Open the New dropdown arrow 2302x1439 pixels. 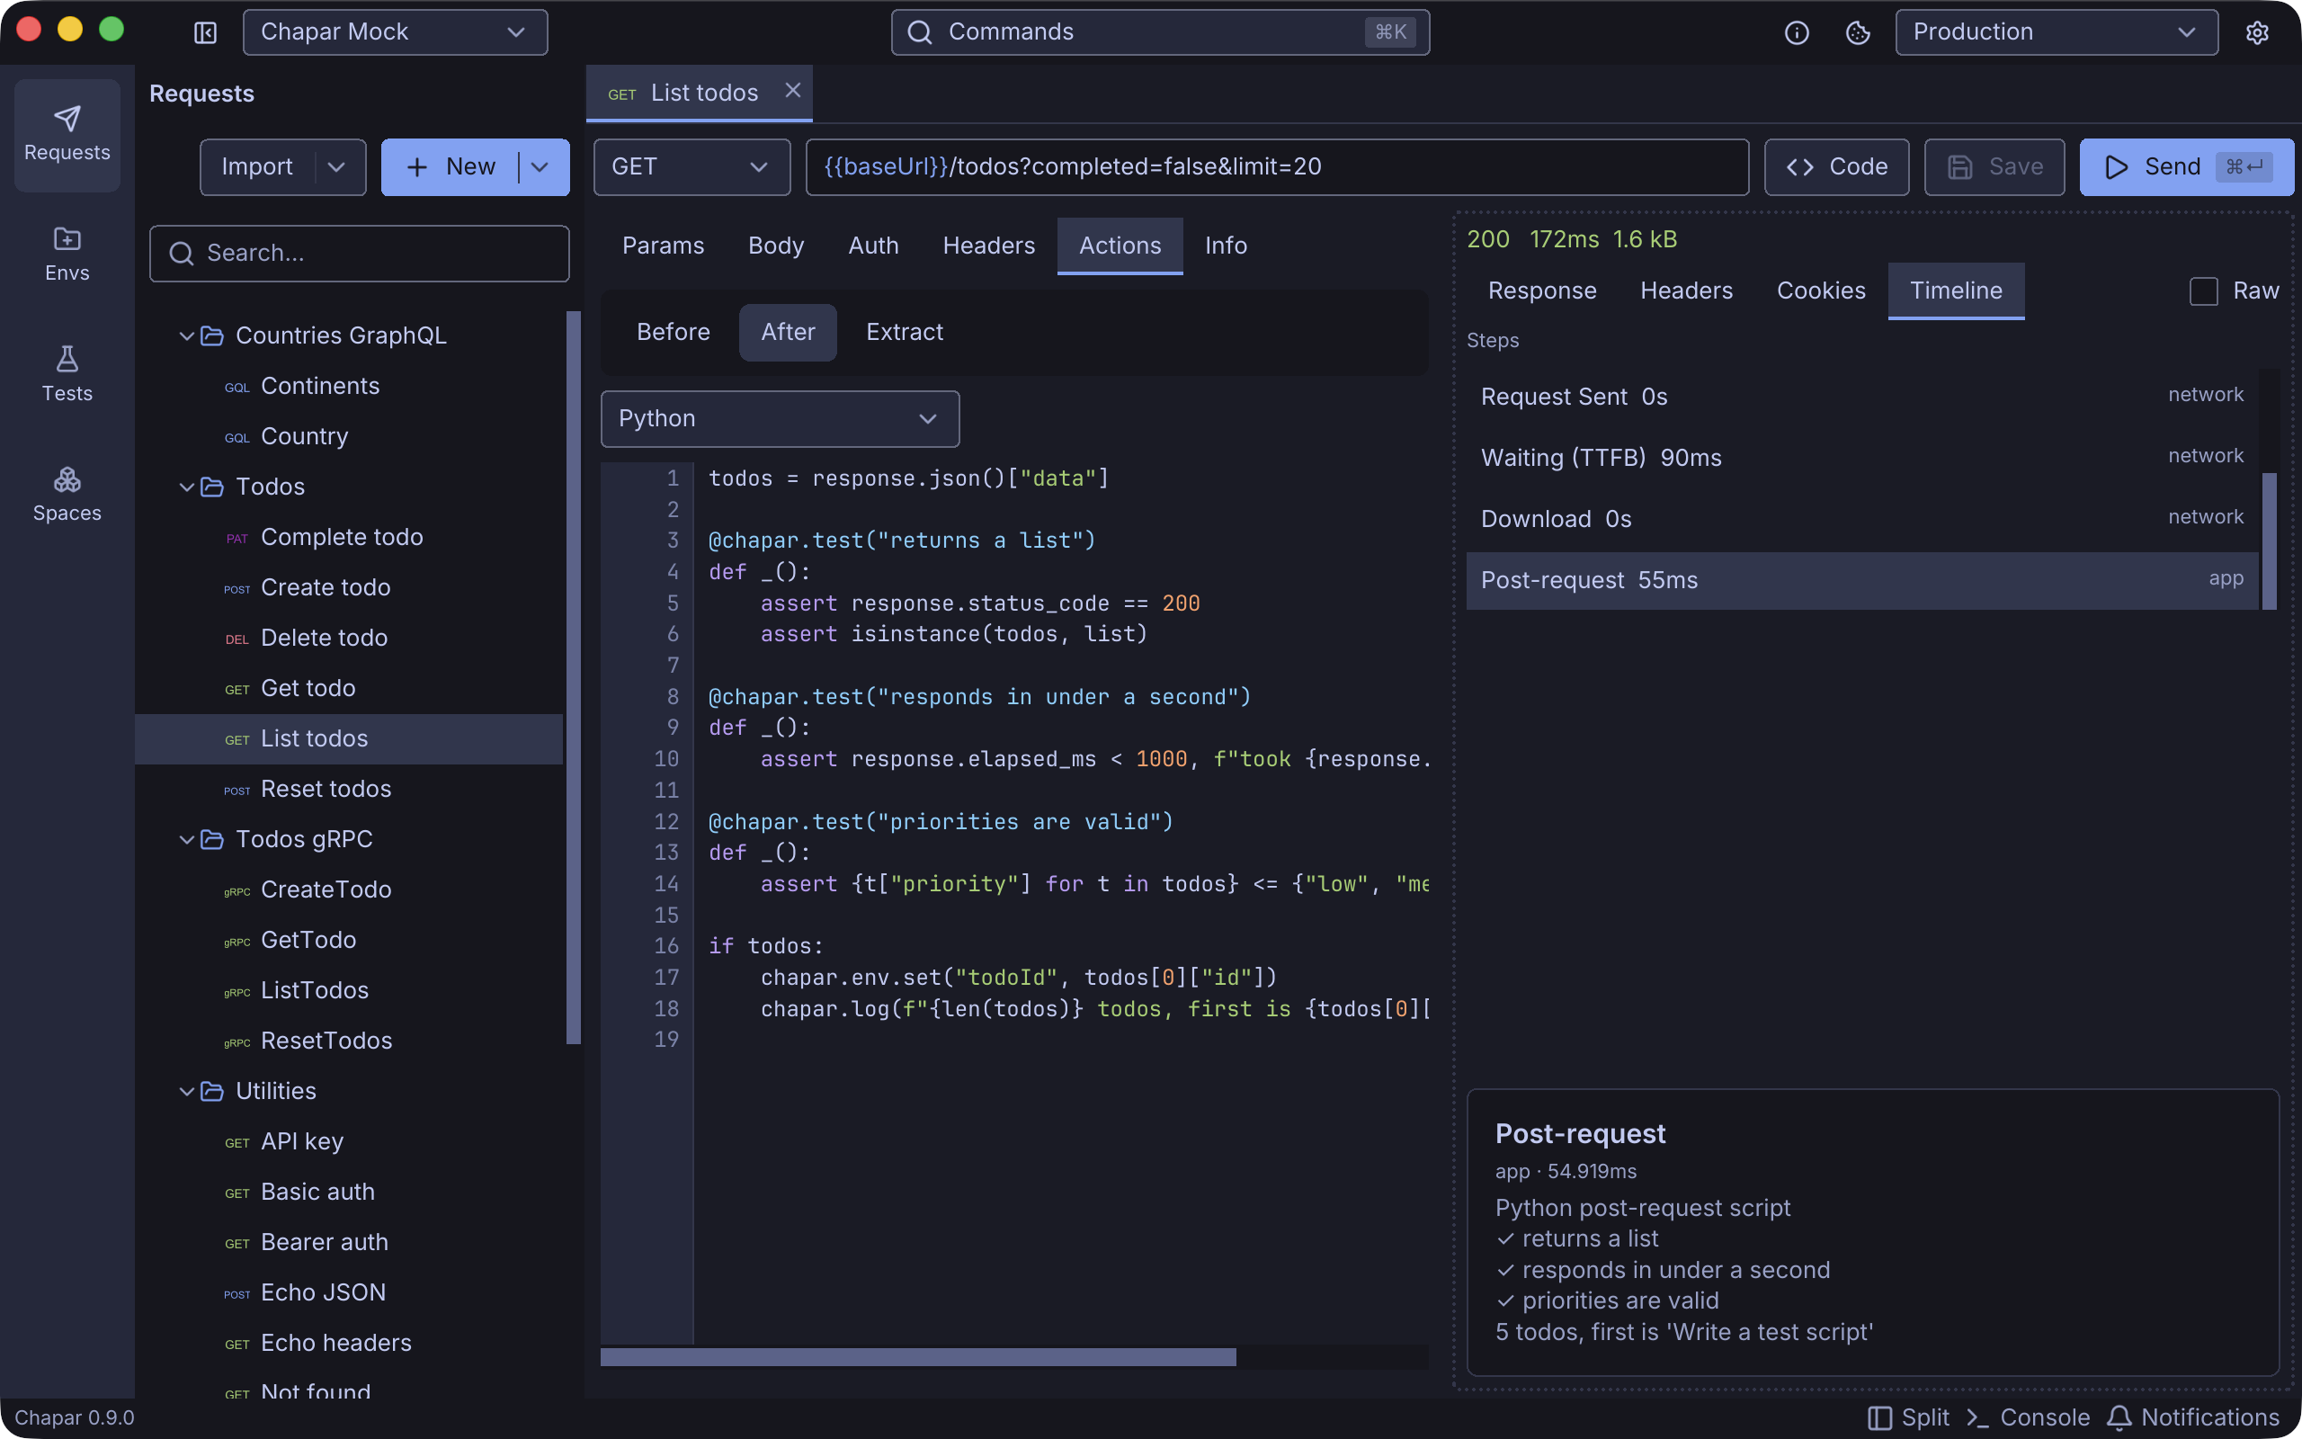[x=540, y=166]
